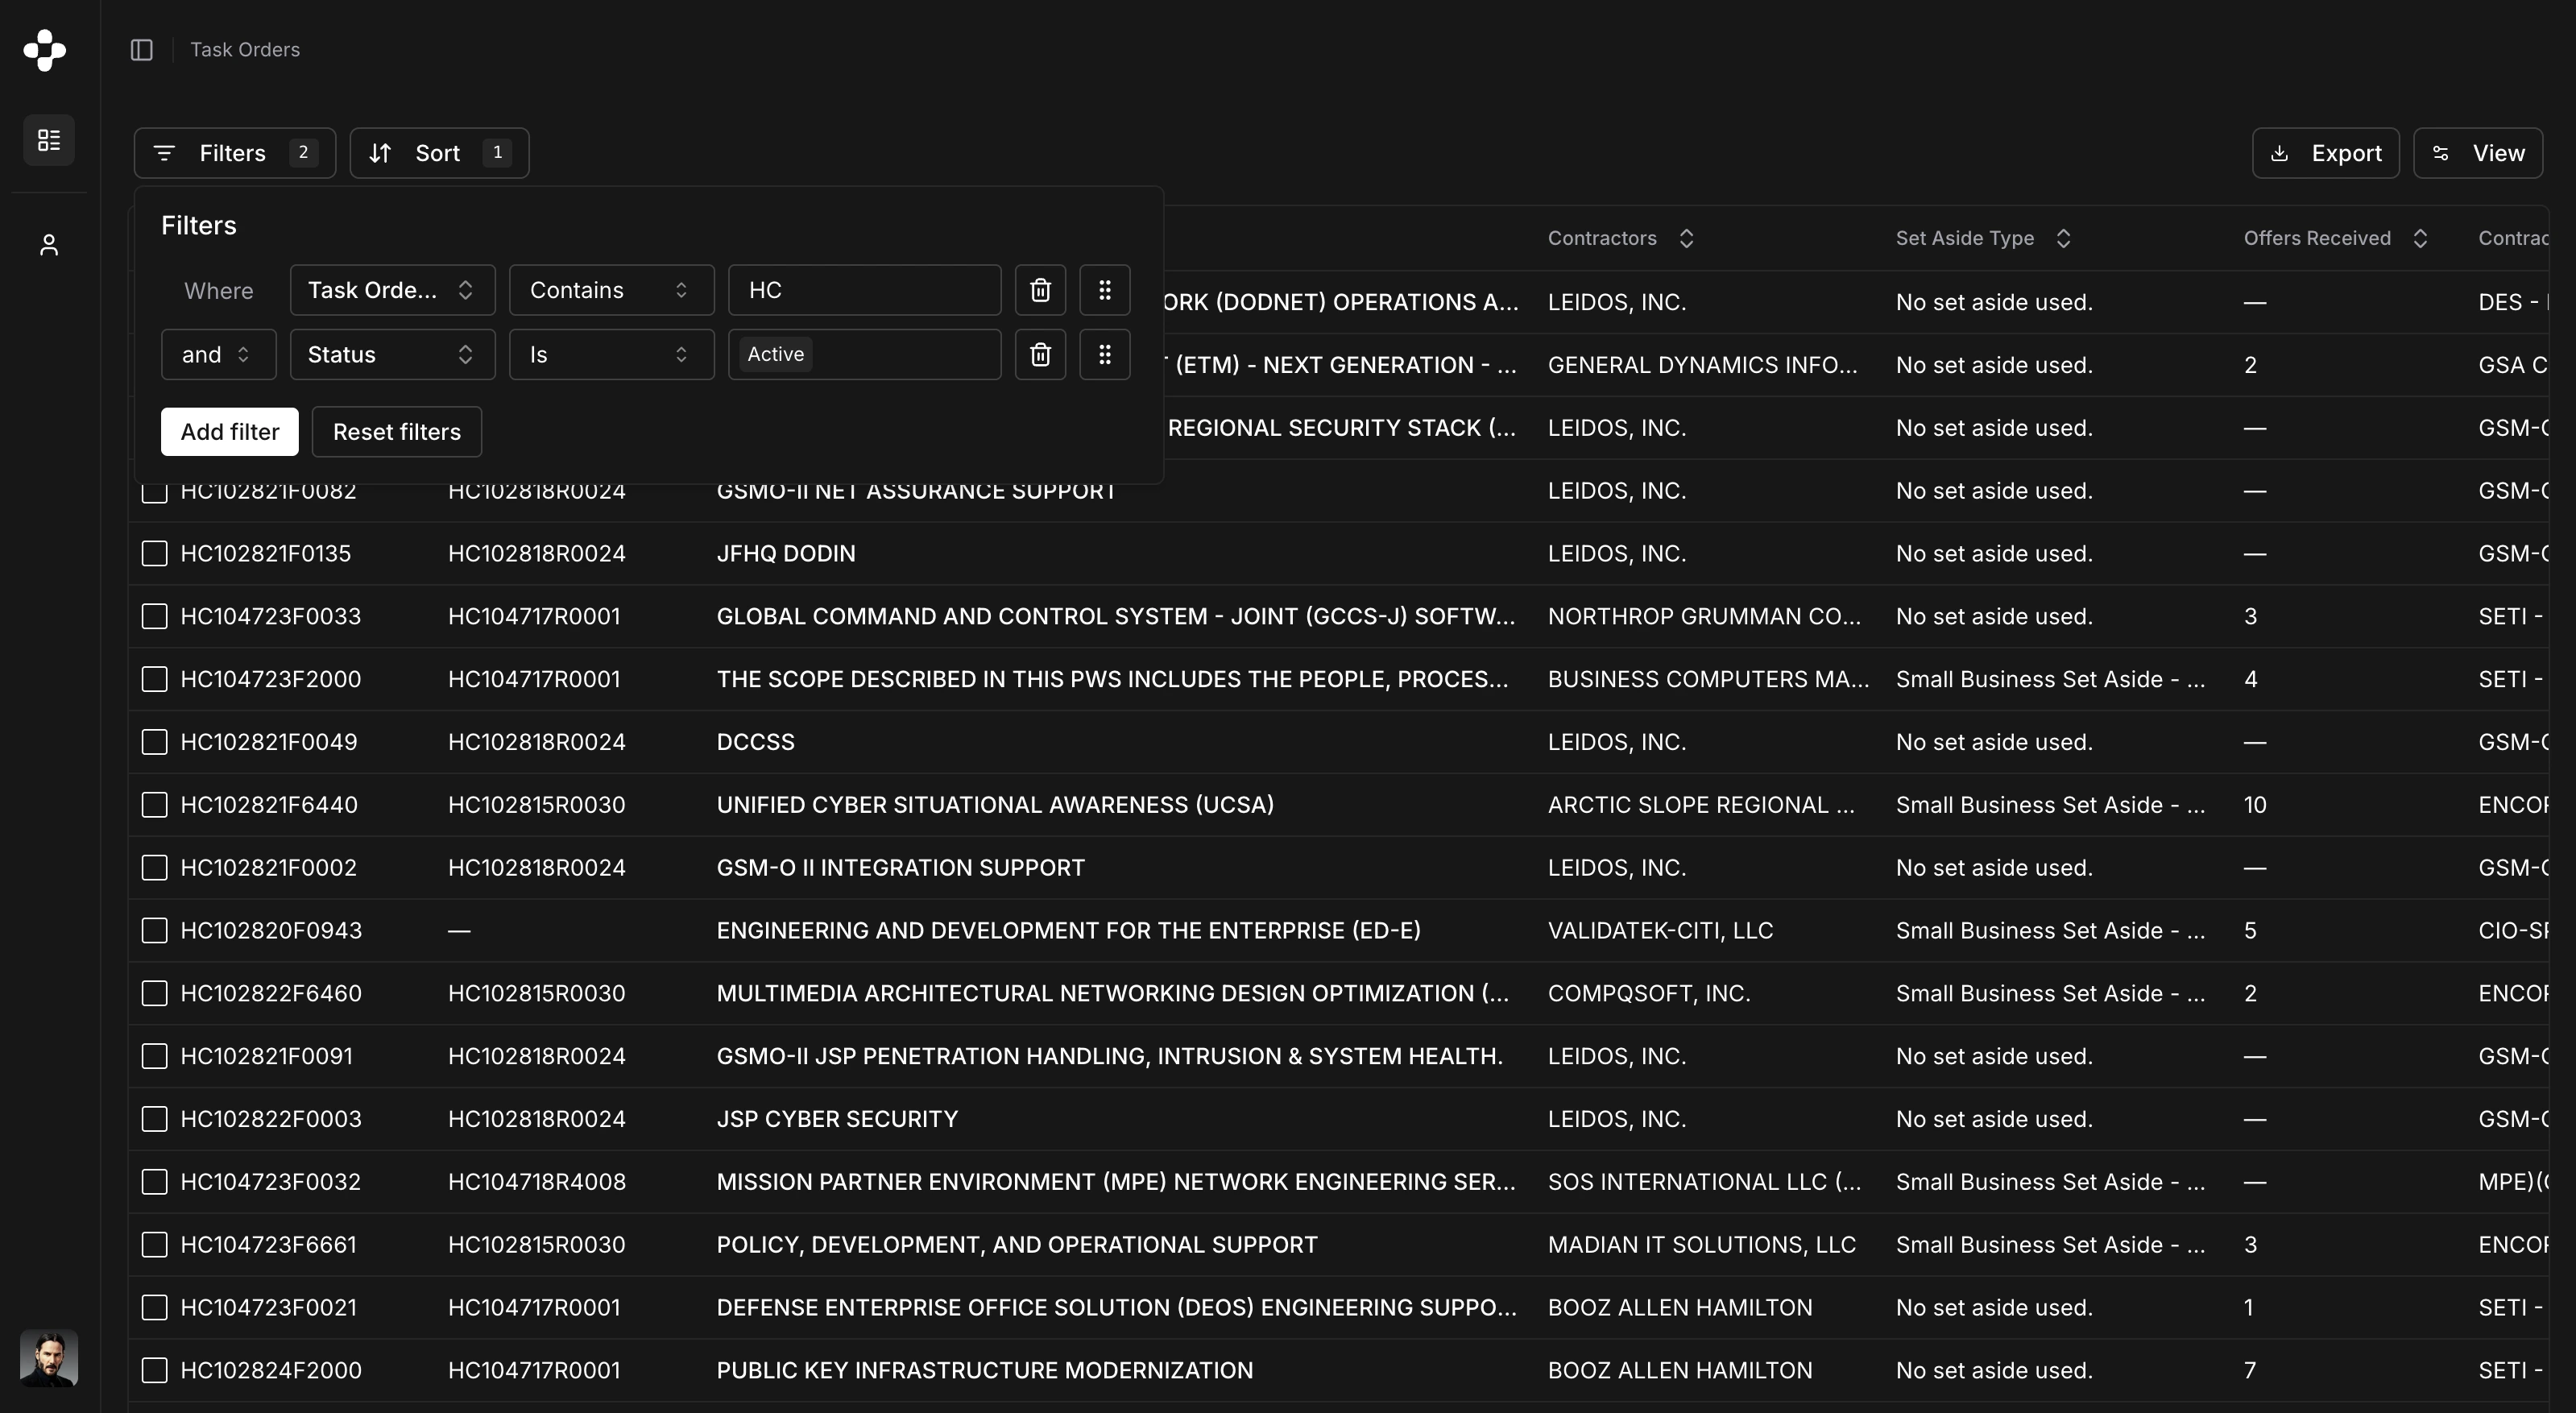Screen dimensions: 2576x1413
Task: Delete the Task Order contains HC filter
Action: 1040,290
